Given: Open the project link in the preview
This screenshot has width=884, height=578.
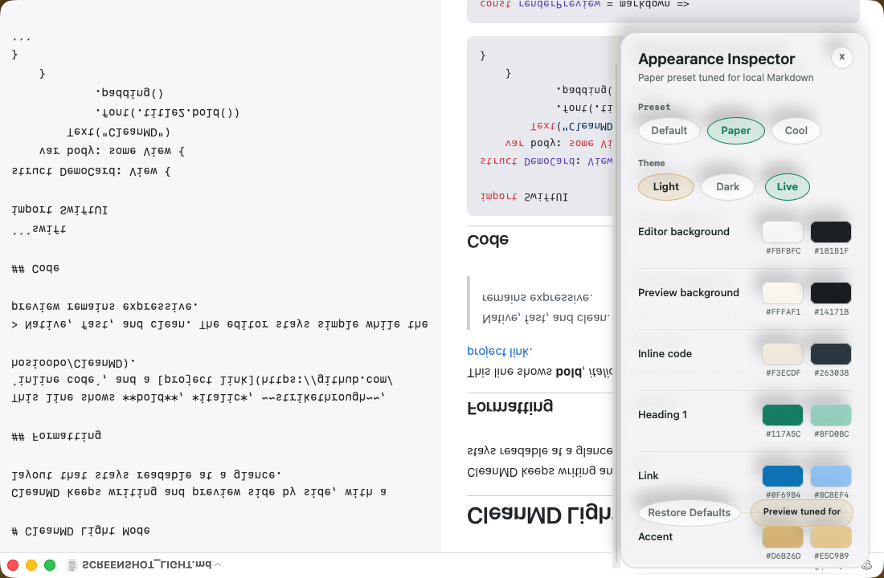Looking at the screenshot, I should (x=499, y=351).
